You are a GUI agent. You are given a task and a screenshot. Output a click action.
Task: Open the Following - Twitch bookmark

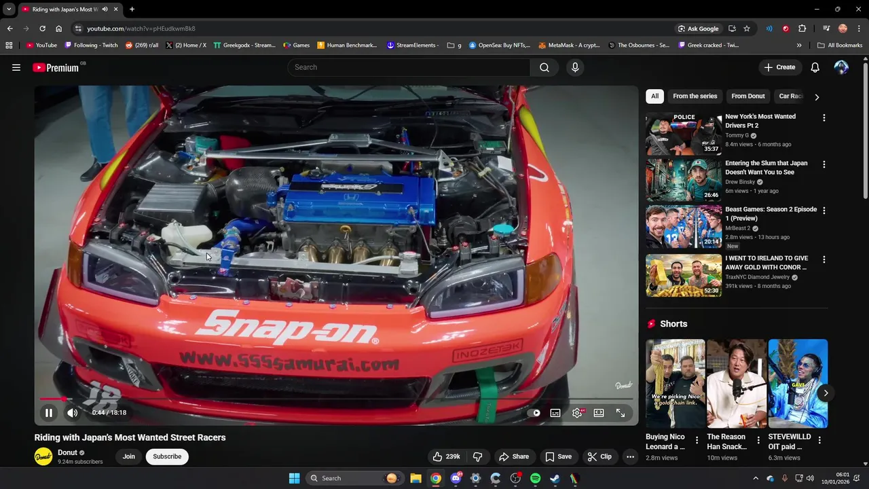pos(91,46)
